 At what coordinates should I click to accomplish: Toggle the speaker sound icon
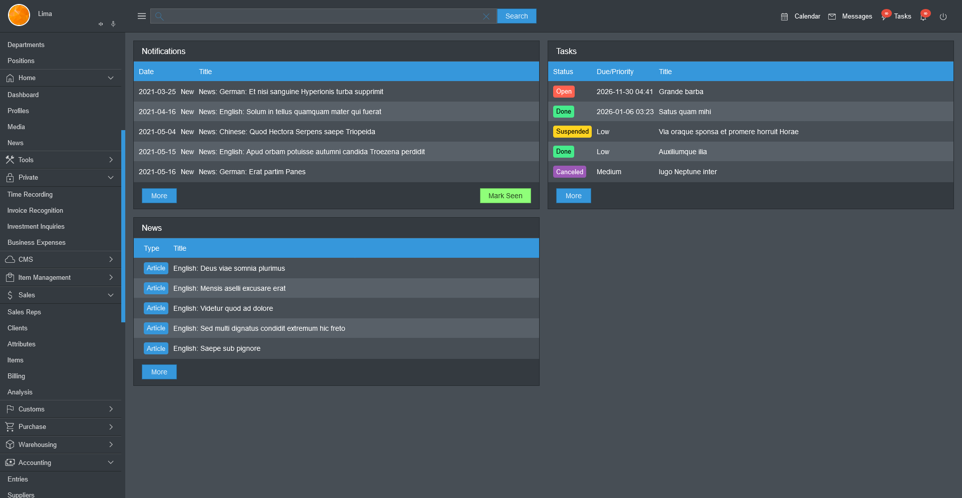point(101,24)
